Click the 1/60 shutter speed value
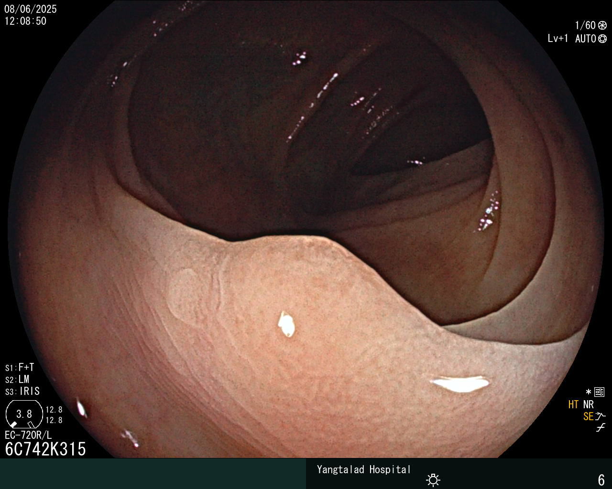 [585, 25]
